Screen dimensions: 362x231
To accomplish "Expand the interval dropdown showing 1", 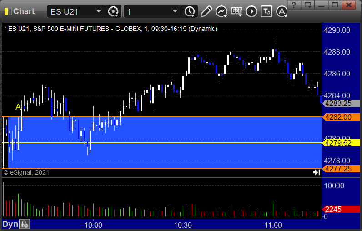I will [x=175, y=11].
